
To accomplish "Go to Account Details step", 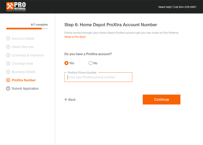I will (23, 39).
